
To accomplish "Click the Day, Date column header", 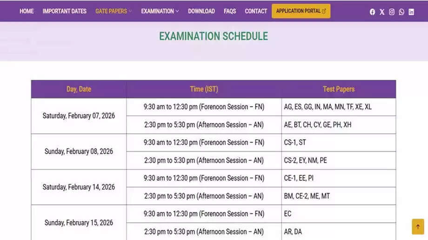I will [x=79, y=89].
